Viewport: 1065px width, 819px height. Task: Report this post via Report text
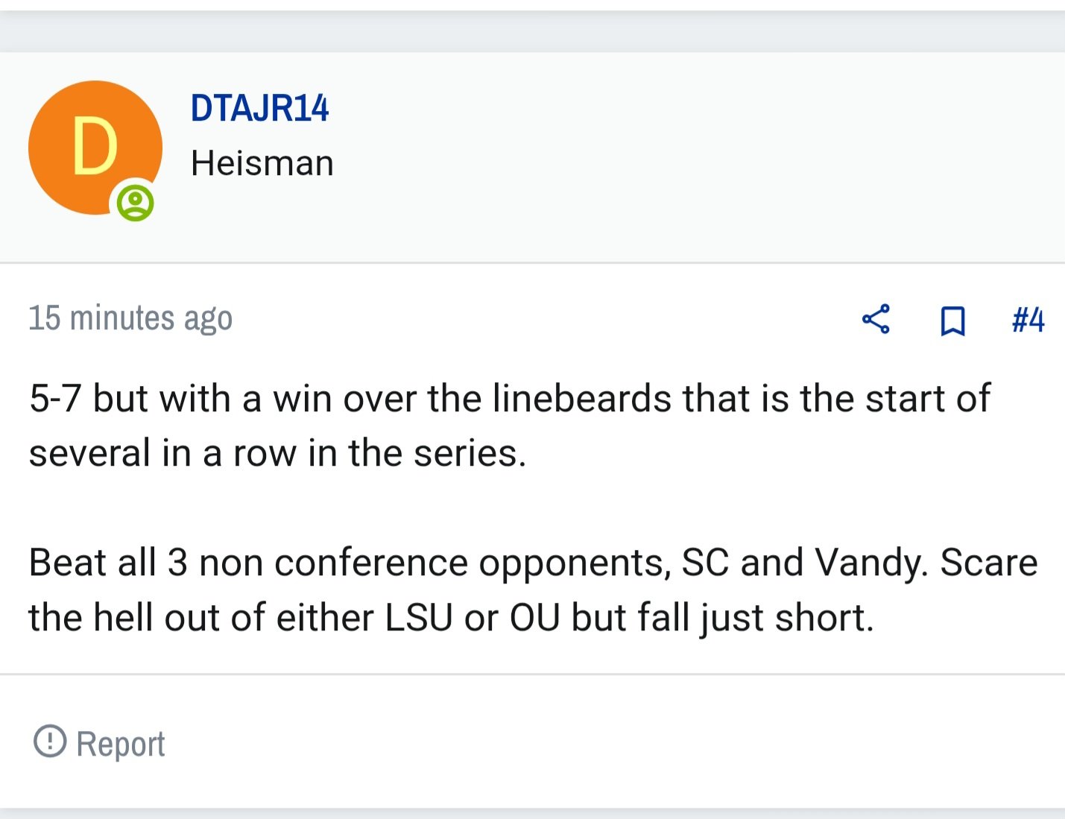pyautogui.click(x=121, y=744)
